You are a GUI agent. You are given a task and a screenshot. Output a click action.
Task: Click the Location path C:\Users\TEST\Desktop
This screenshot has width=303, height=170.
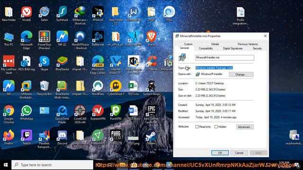coord(210,83)
